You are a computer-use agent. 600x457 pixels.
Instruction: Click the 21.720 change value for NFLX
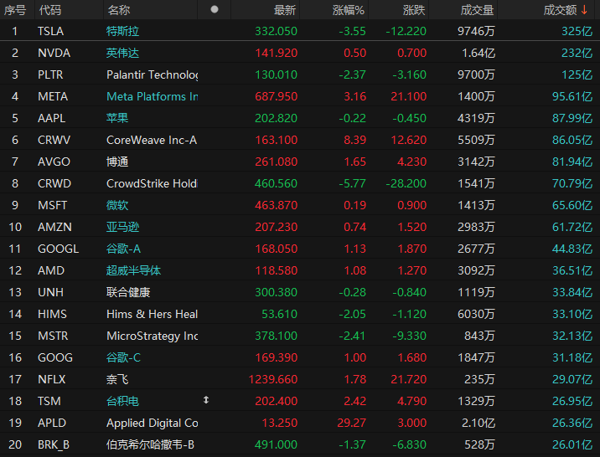408,379
